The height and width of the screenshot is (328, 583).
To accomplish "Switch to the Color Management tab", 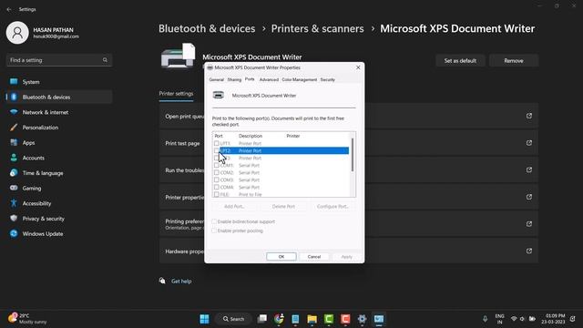I will pyautogui.click(x=300, y=79).
